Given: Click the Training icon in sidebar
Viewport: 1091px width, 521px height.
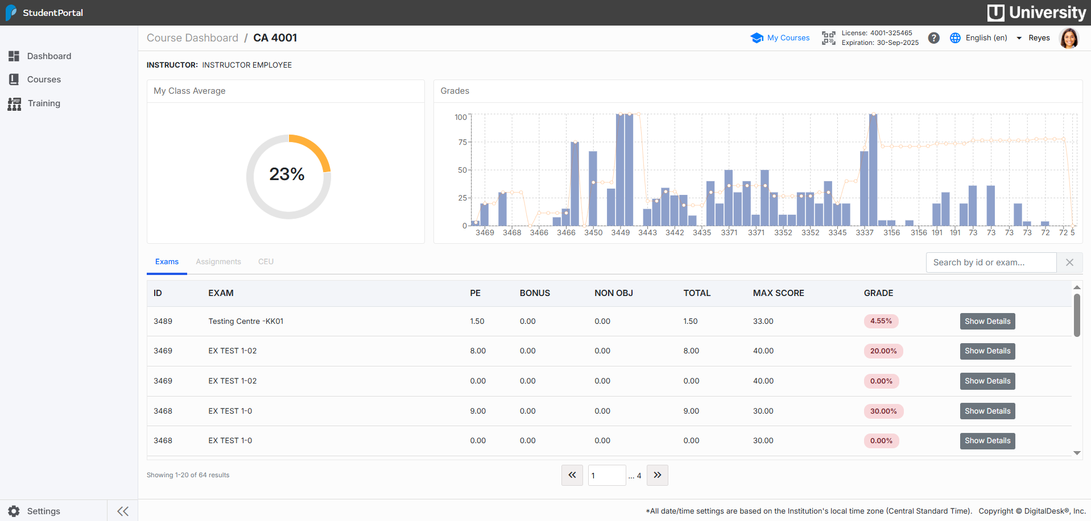Looking at the screenshot, I should pos(14,104).
